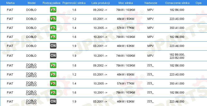Click 223 A5.000 in the DOBLO CARGO row
The width and height of the screenshot is (207, 106).
click(177, 74)
